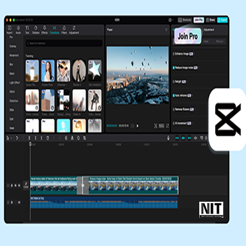Enable the Enhance image checkbox
246x246 pixels.
173,54
